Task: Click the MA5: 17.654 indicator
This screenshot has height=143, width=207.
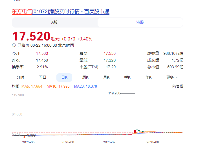Action: click(32, 87)
